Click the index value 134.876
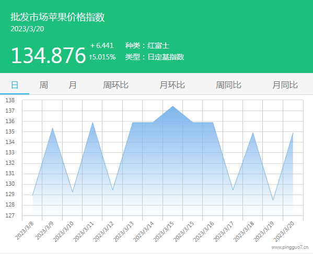Viewport: 313px width, 254px height. (49, 55)
